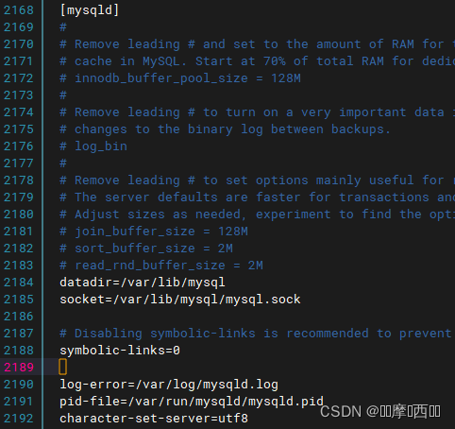Click the read_rnd_buffer_size = 2M comment
455x429 pixels.
161,266
